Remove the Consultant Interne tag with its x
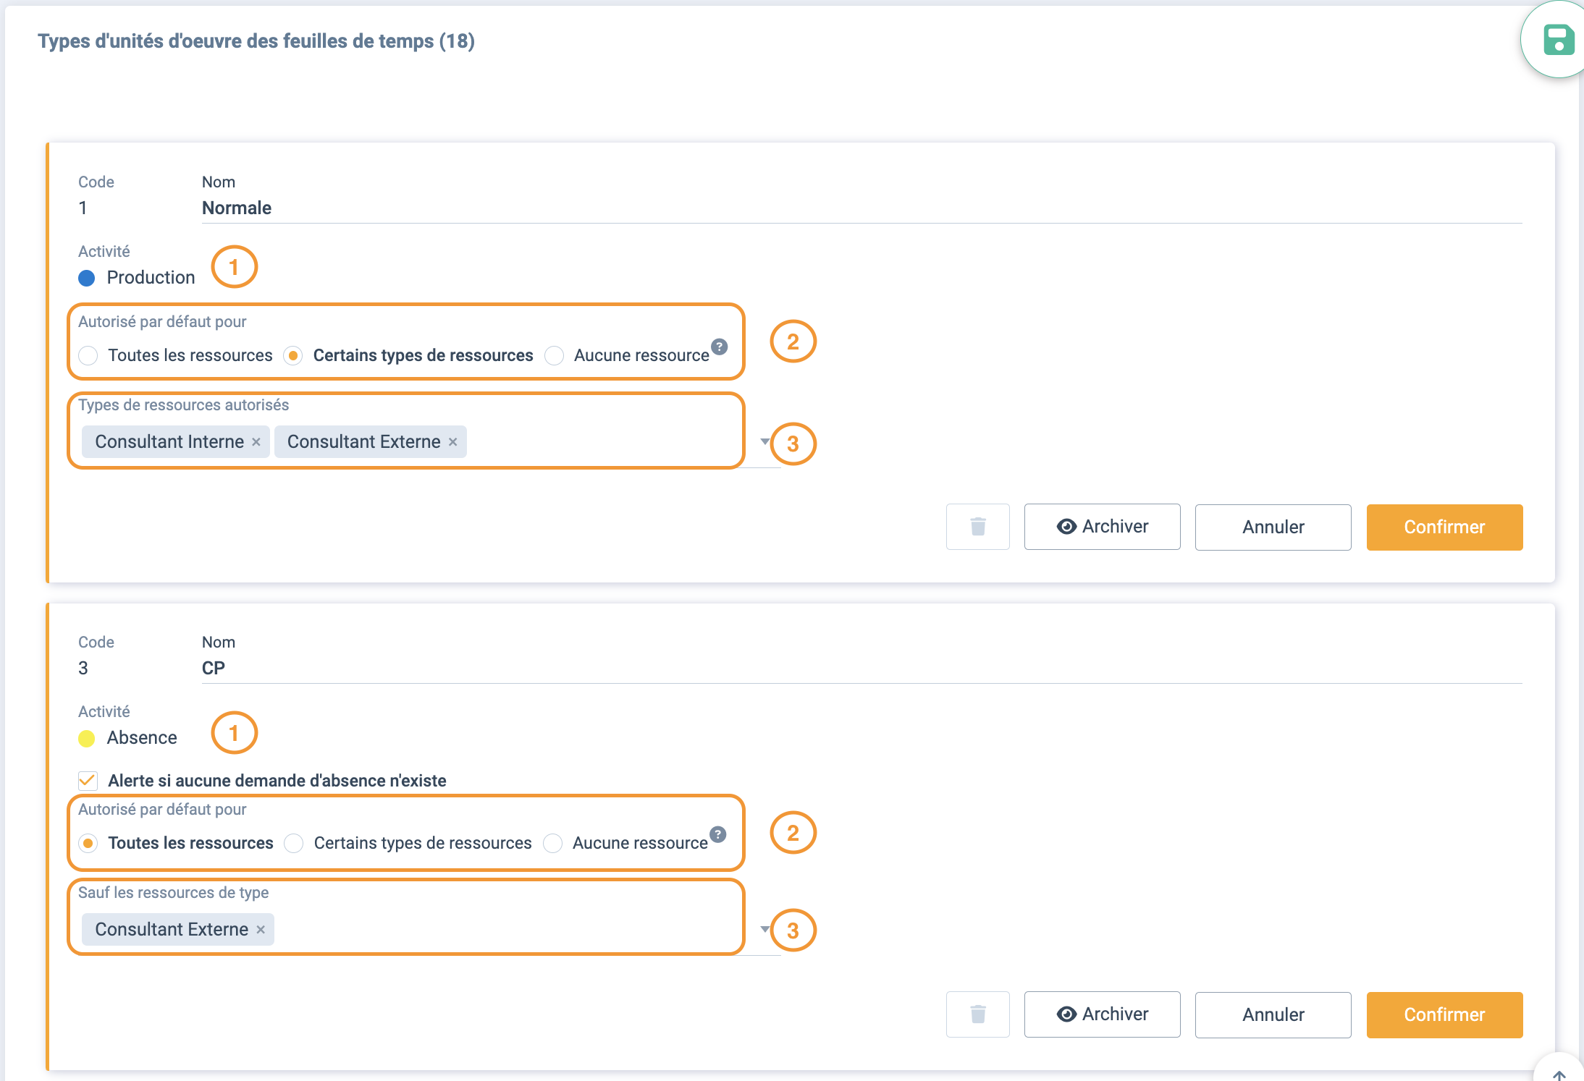Viewport: 1584px width, 1081px height. (x=256, y=442)
